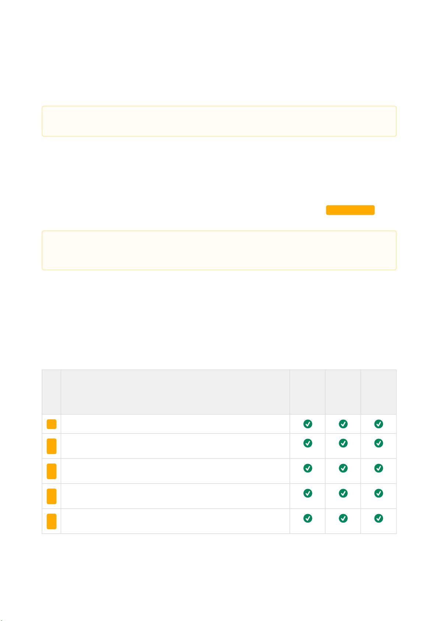Click the orange badge in third table row
Image resolution: width=439 pixels, height=621 pixels.
52,471
